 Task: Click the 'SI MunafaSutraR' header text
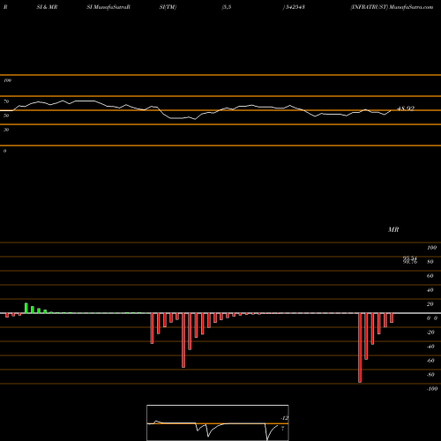coord(108,7)
